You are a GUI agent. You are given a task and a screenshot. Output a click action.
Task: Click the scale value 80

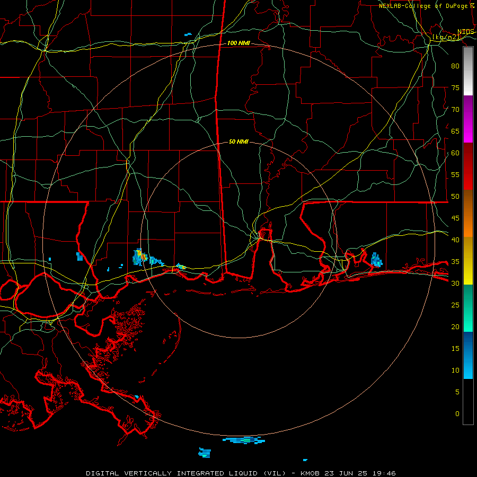coord(455,66)
